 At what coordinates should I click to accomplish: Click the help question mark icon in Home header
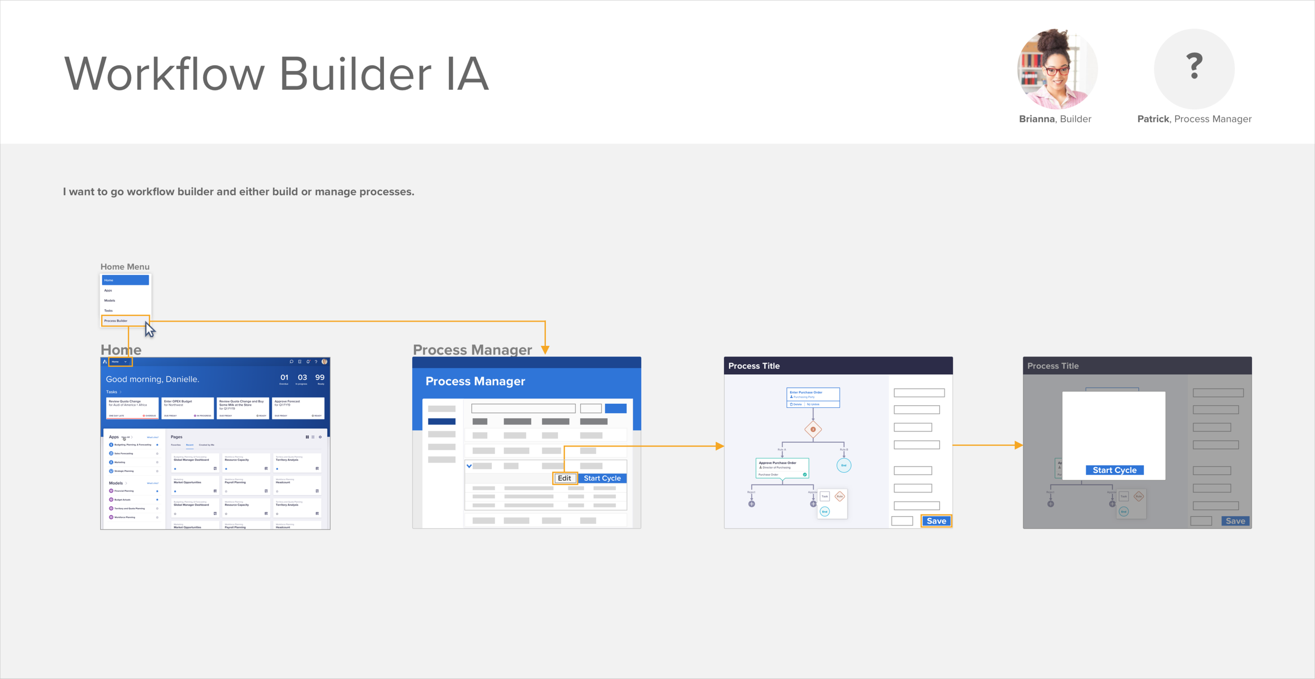[x=316, y=362]
